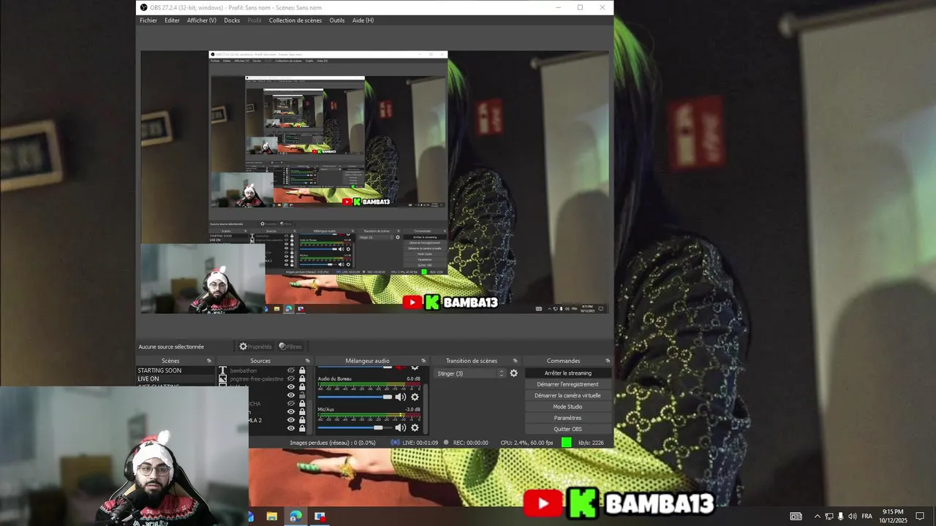Click the Propriétés gear button
Image resolution: width=936 pixels, height=526 pixels.
(x=255, y=346)
